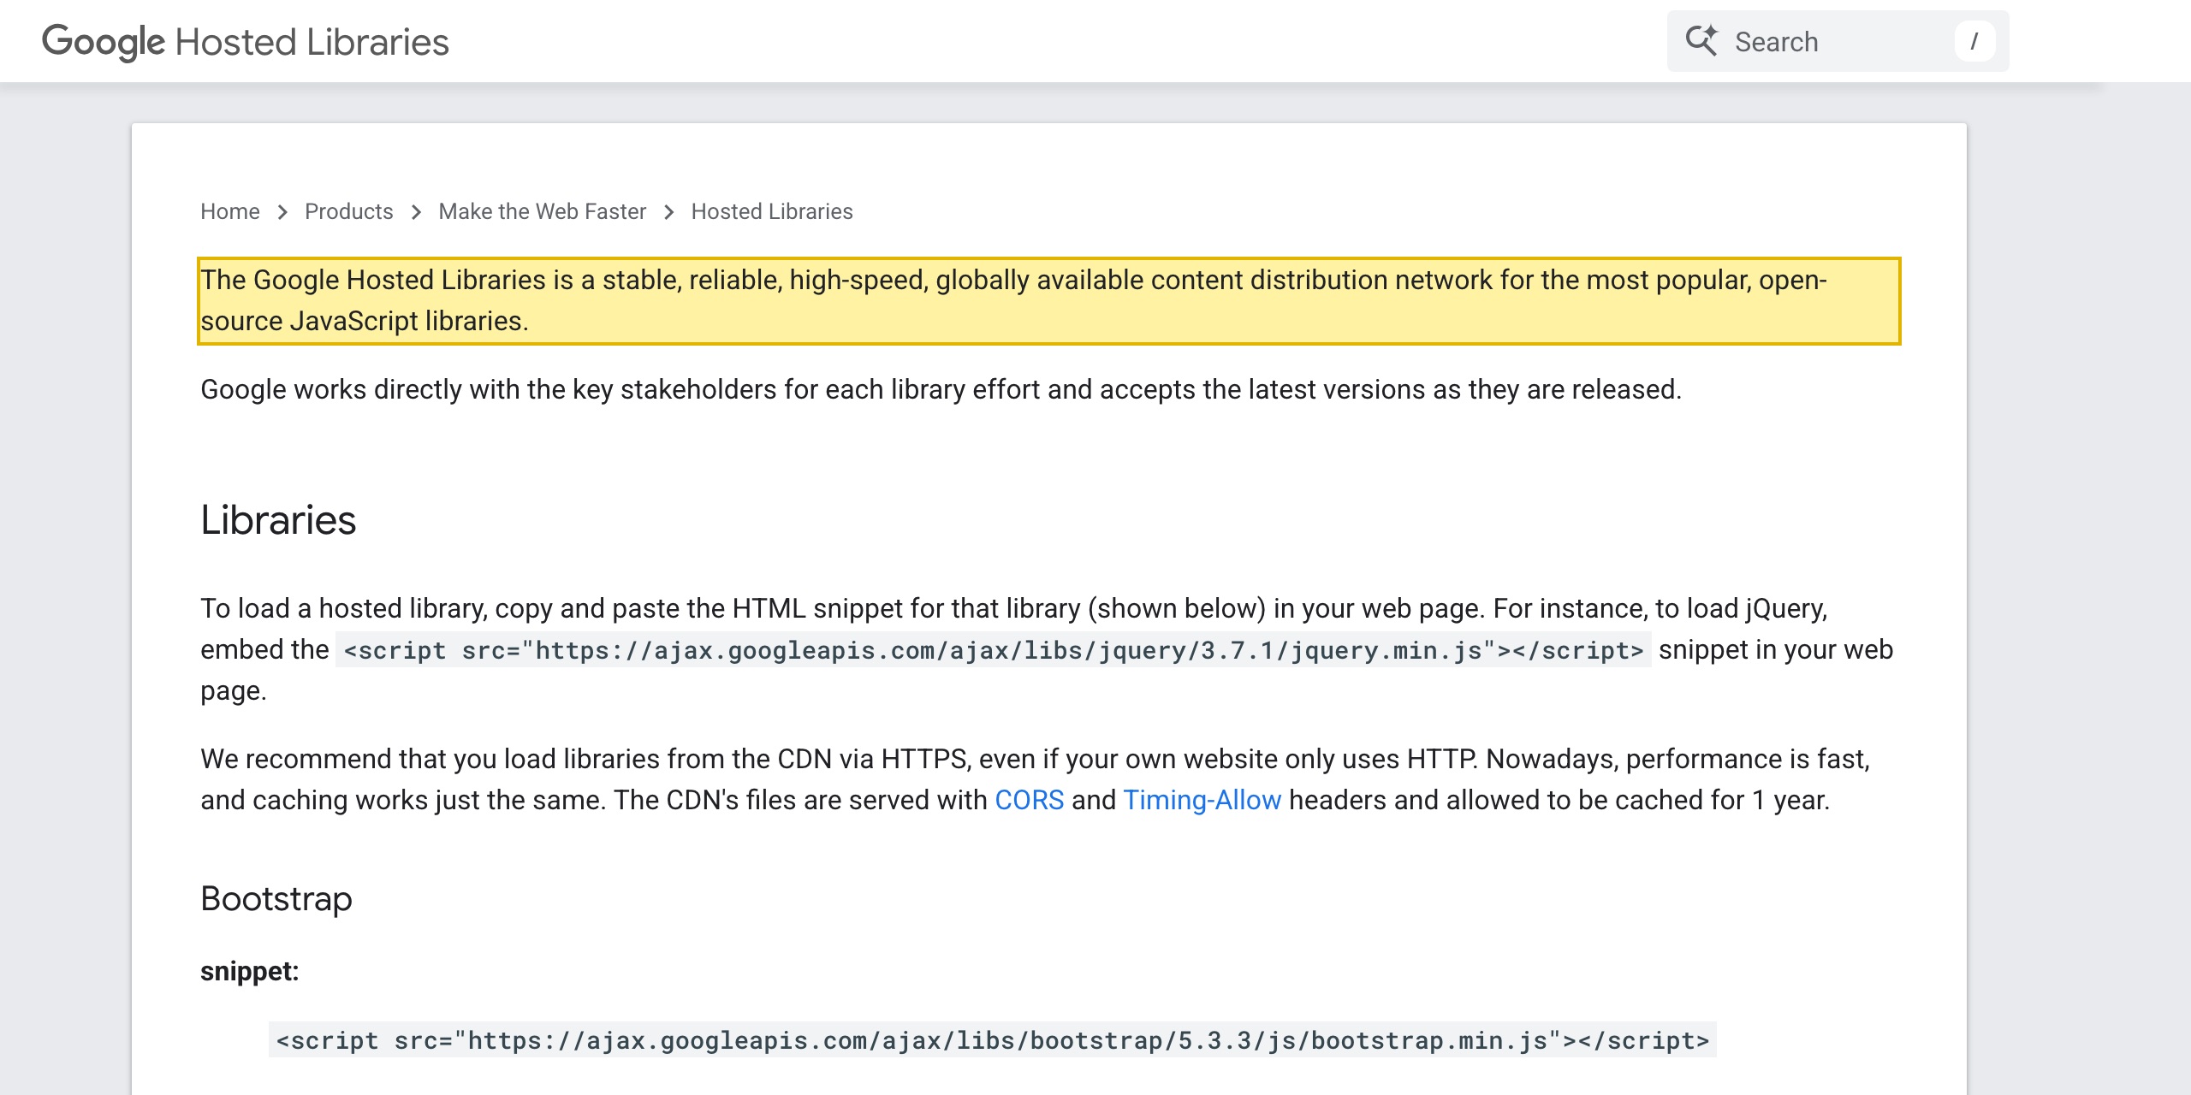2191x1095 pixels.
Task: Click the slash shortcut key badge
Action: click(1974, 41)
